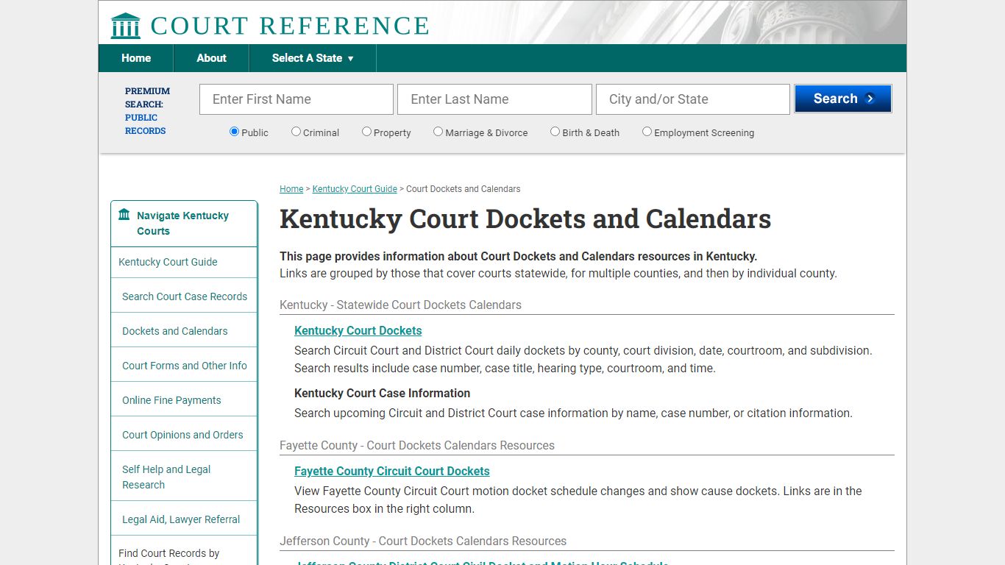
Task: Open the Select A State dropdown menu
Action: 312,58
